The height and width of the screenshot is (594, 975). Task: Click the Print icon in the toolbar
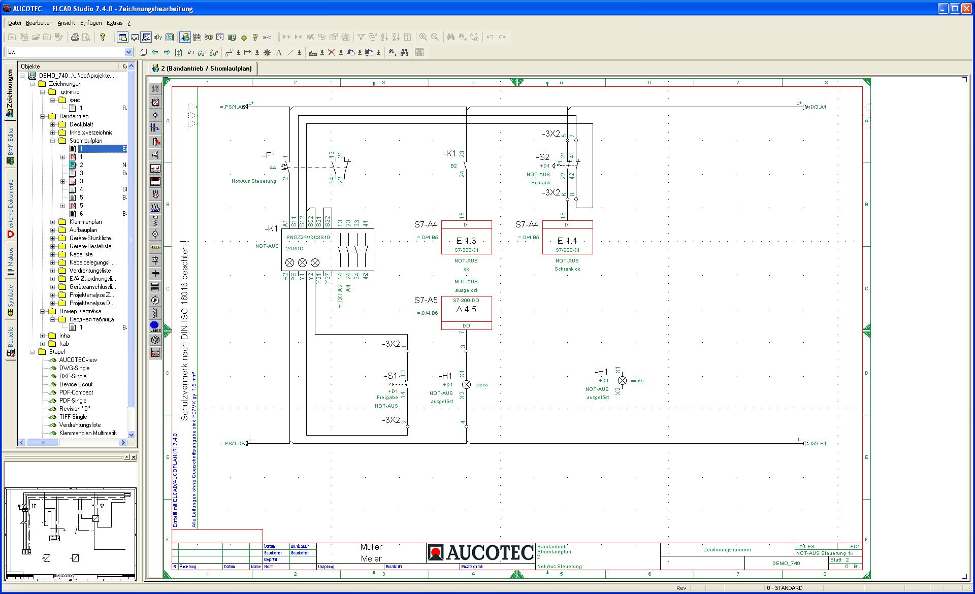pyautogui.click(x=75, y=37)
